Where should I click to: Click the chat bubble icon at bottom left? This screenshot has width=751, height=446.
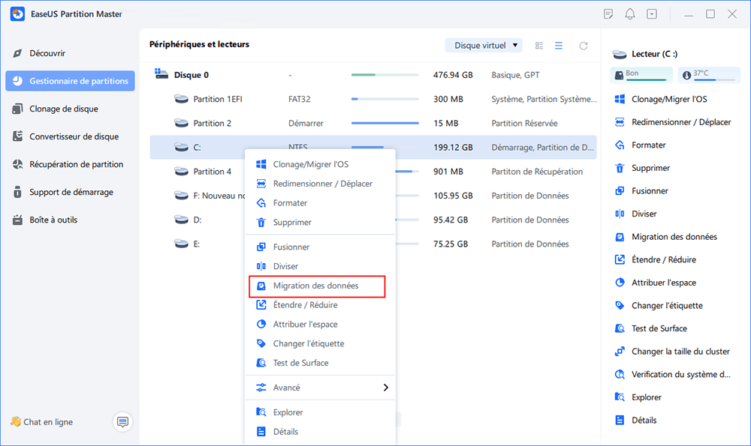coord(122,421)
